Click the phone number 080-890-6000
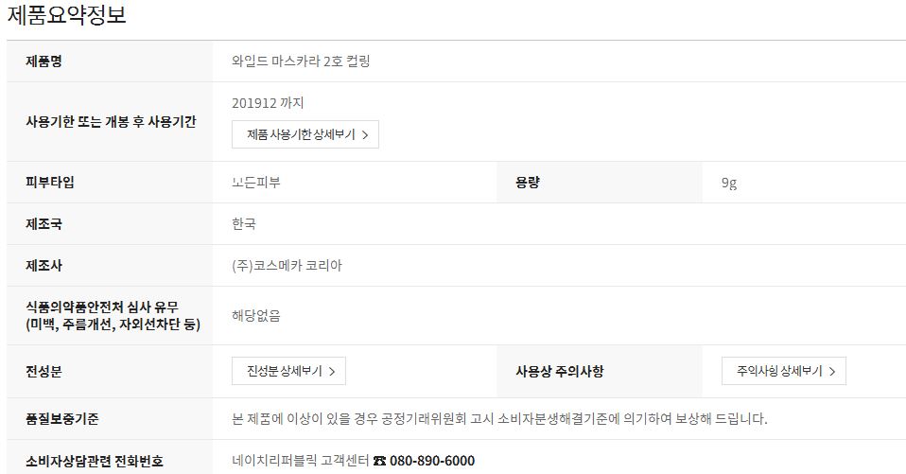The image size is (906, 474). point(432,461)
